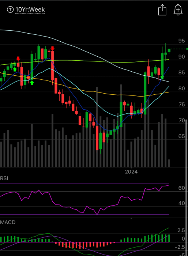Image resolution: width=188 pixels, height=256 pixels.
Task: Tap the add alert bell icon
Action: (178, 10)
